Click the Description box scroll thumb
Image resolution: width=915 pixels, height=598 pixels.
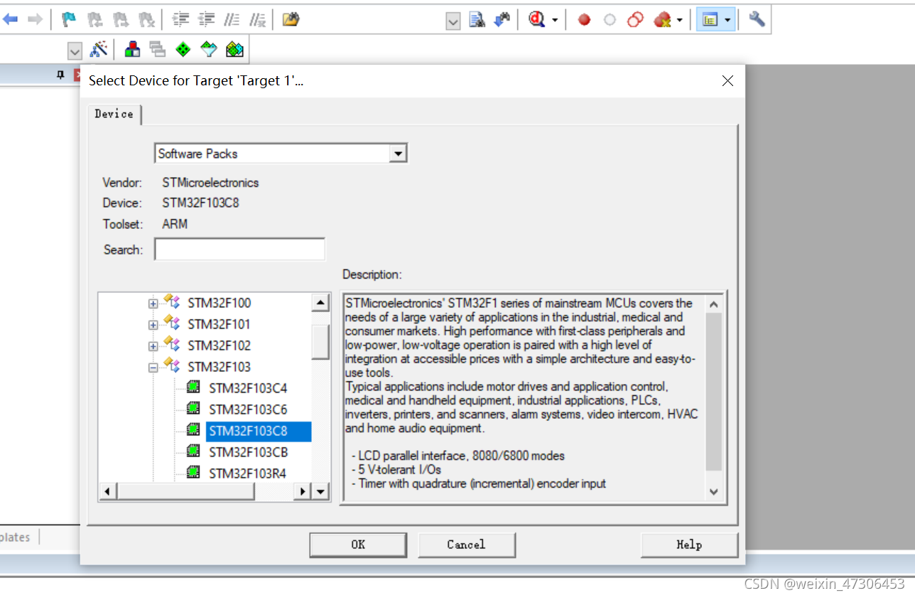[714, 392]
